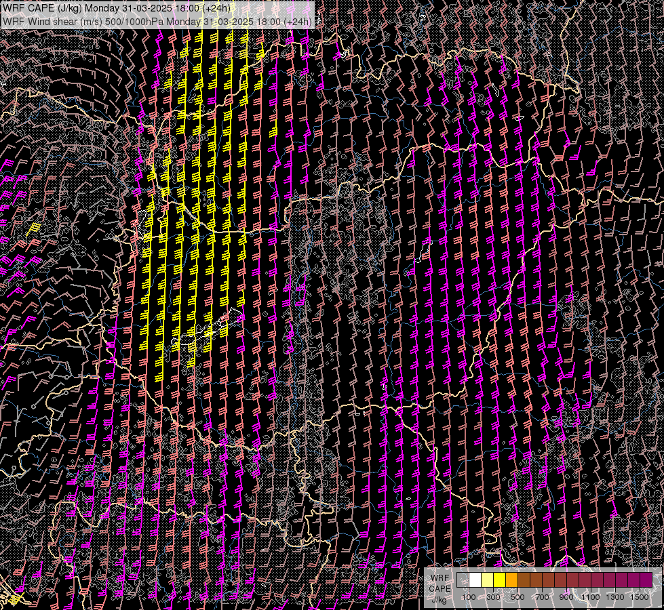Image resolution: width=664 pixels, height=610 pixels.
Task: Select the white CAPE legend swatch
Action: (475, 579)
